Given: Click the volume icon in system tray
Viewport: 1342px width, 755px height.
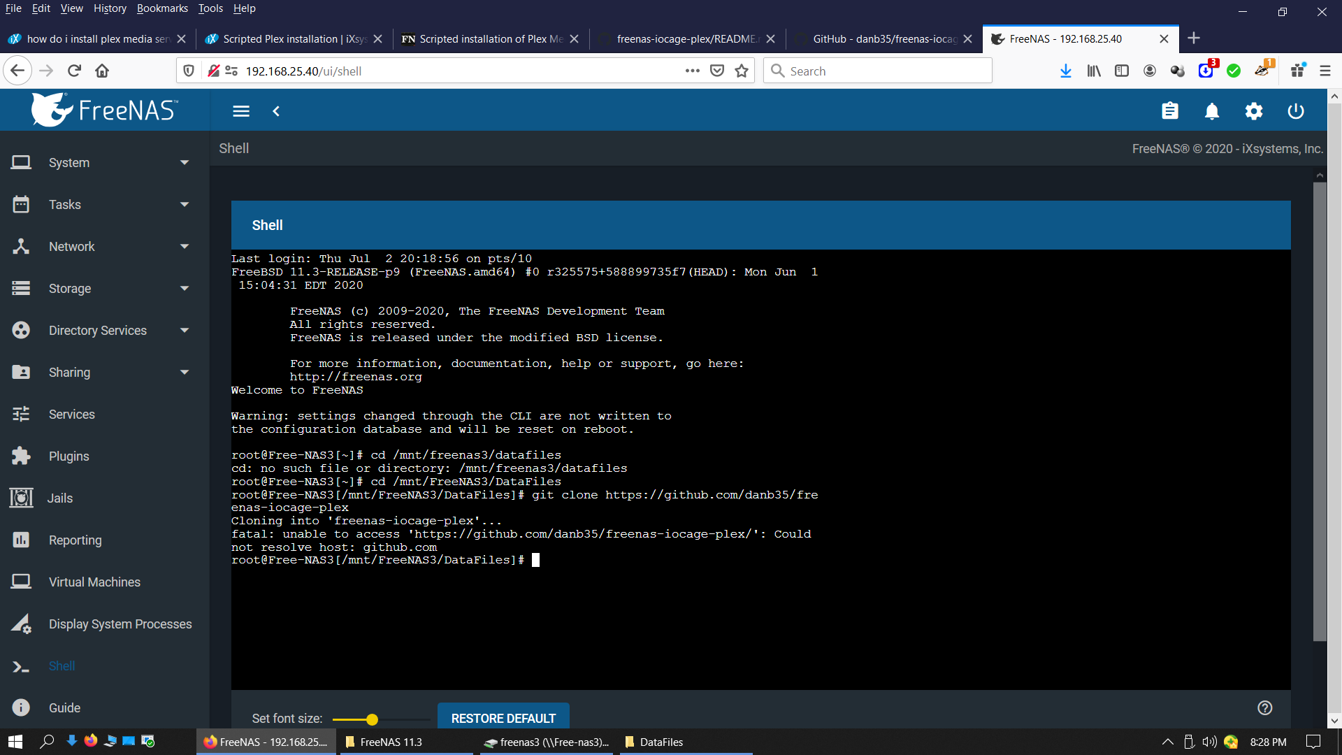Looking at the screenshot, I should (1210, 742).
